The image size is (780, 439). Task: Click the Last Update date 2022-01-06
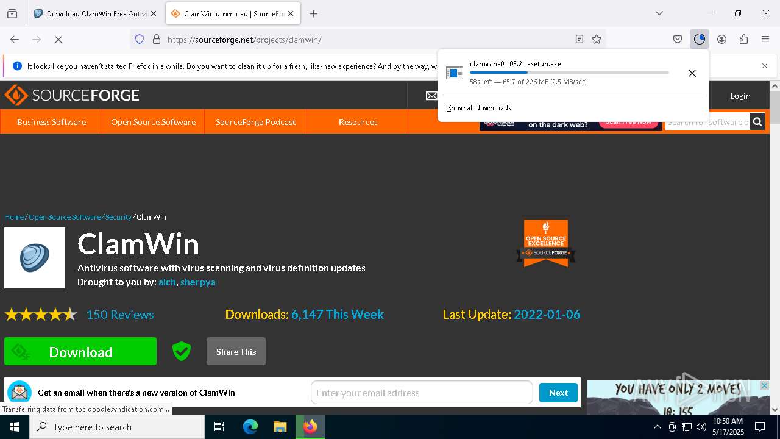pyautogui.click(x=547, y=315)
